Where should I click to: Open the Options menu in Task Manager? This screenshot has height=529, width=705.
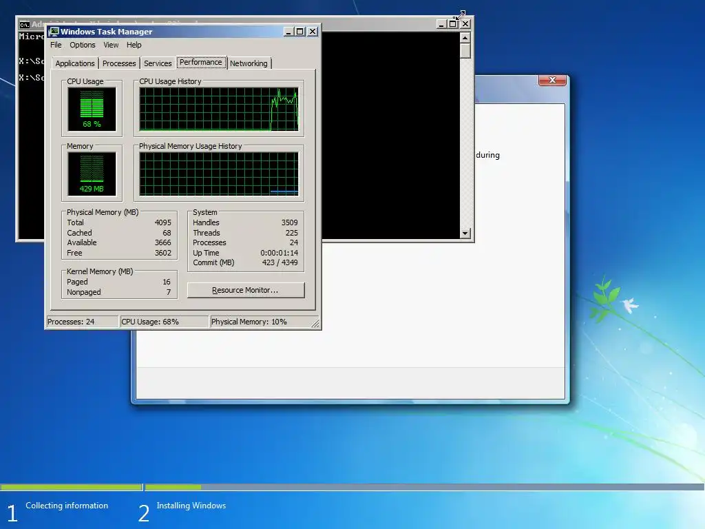(83, 45)
